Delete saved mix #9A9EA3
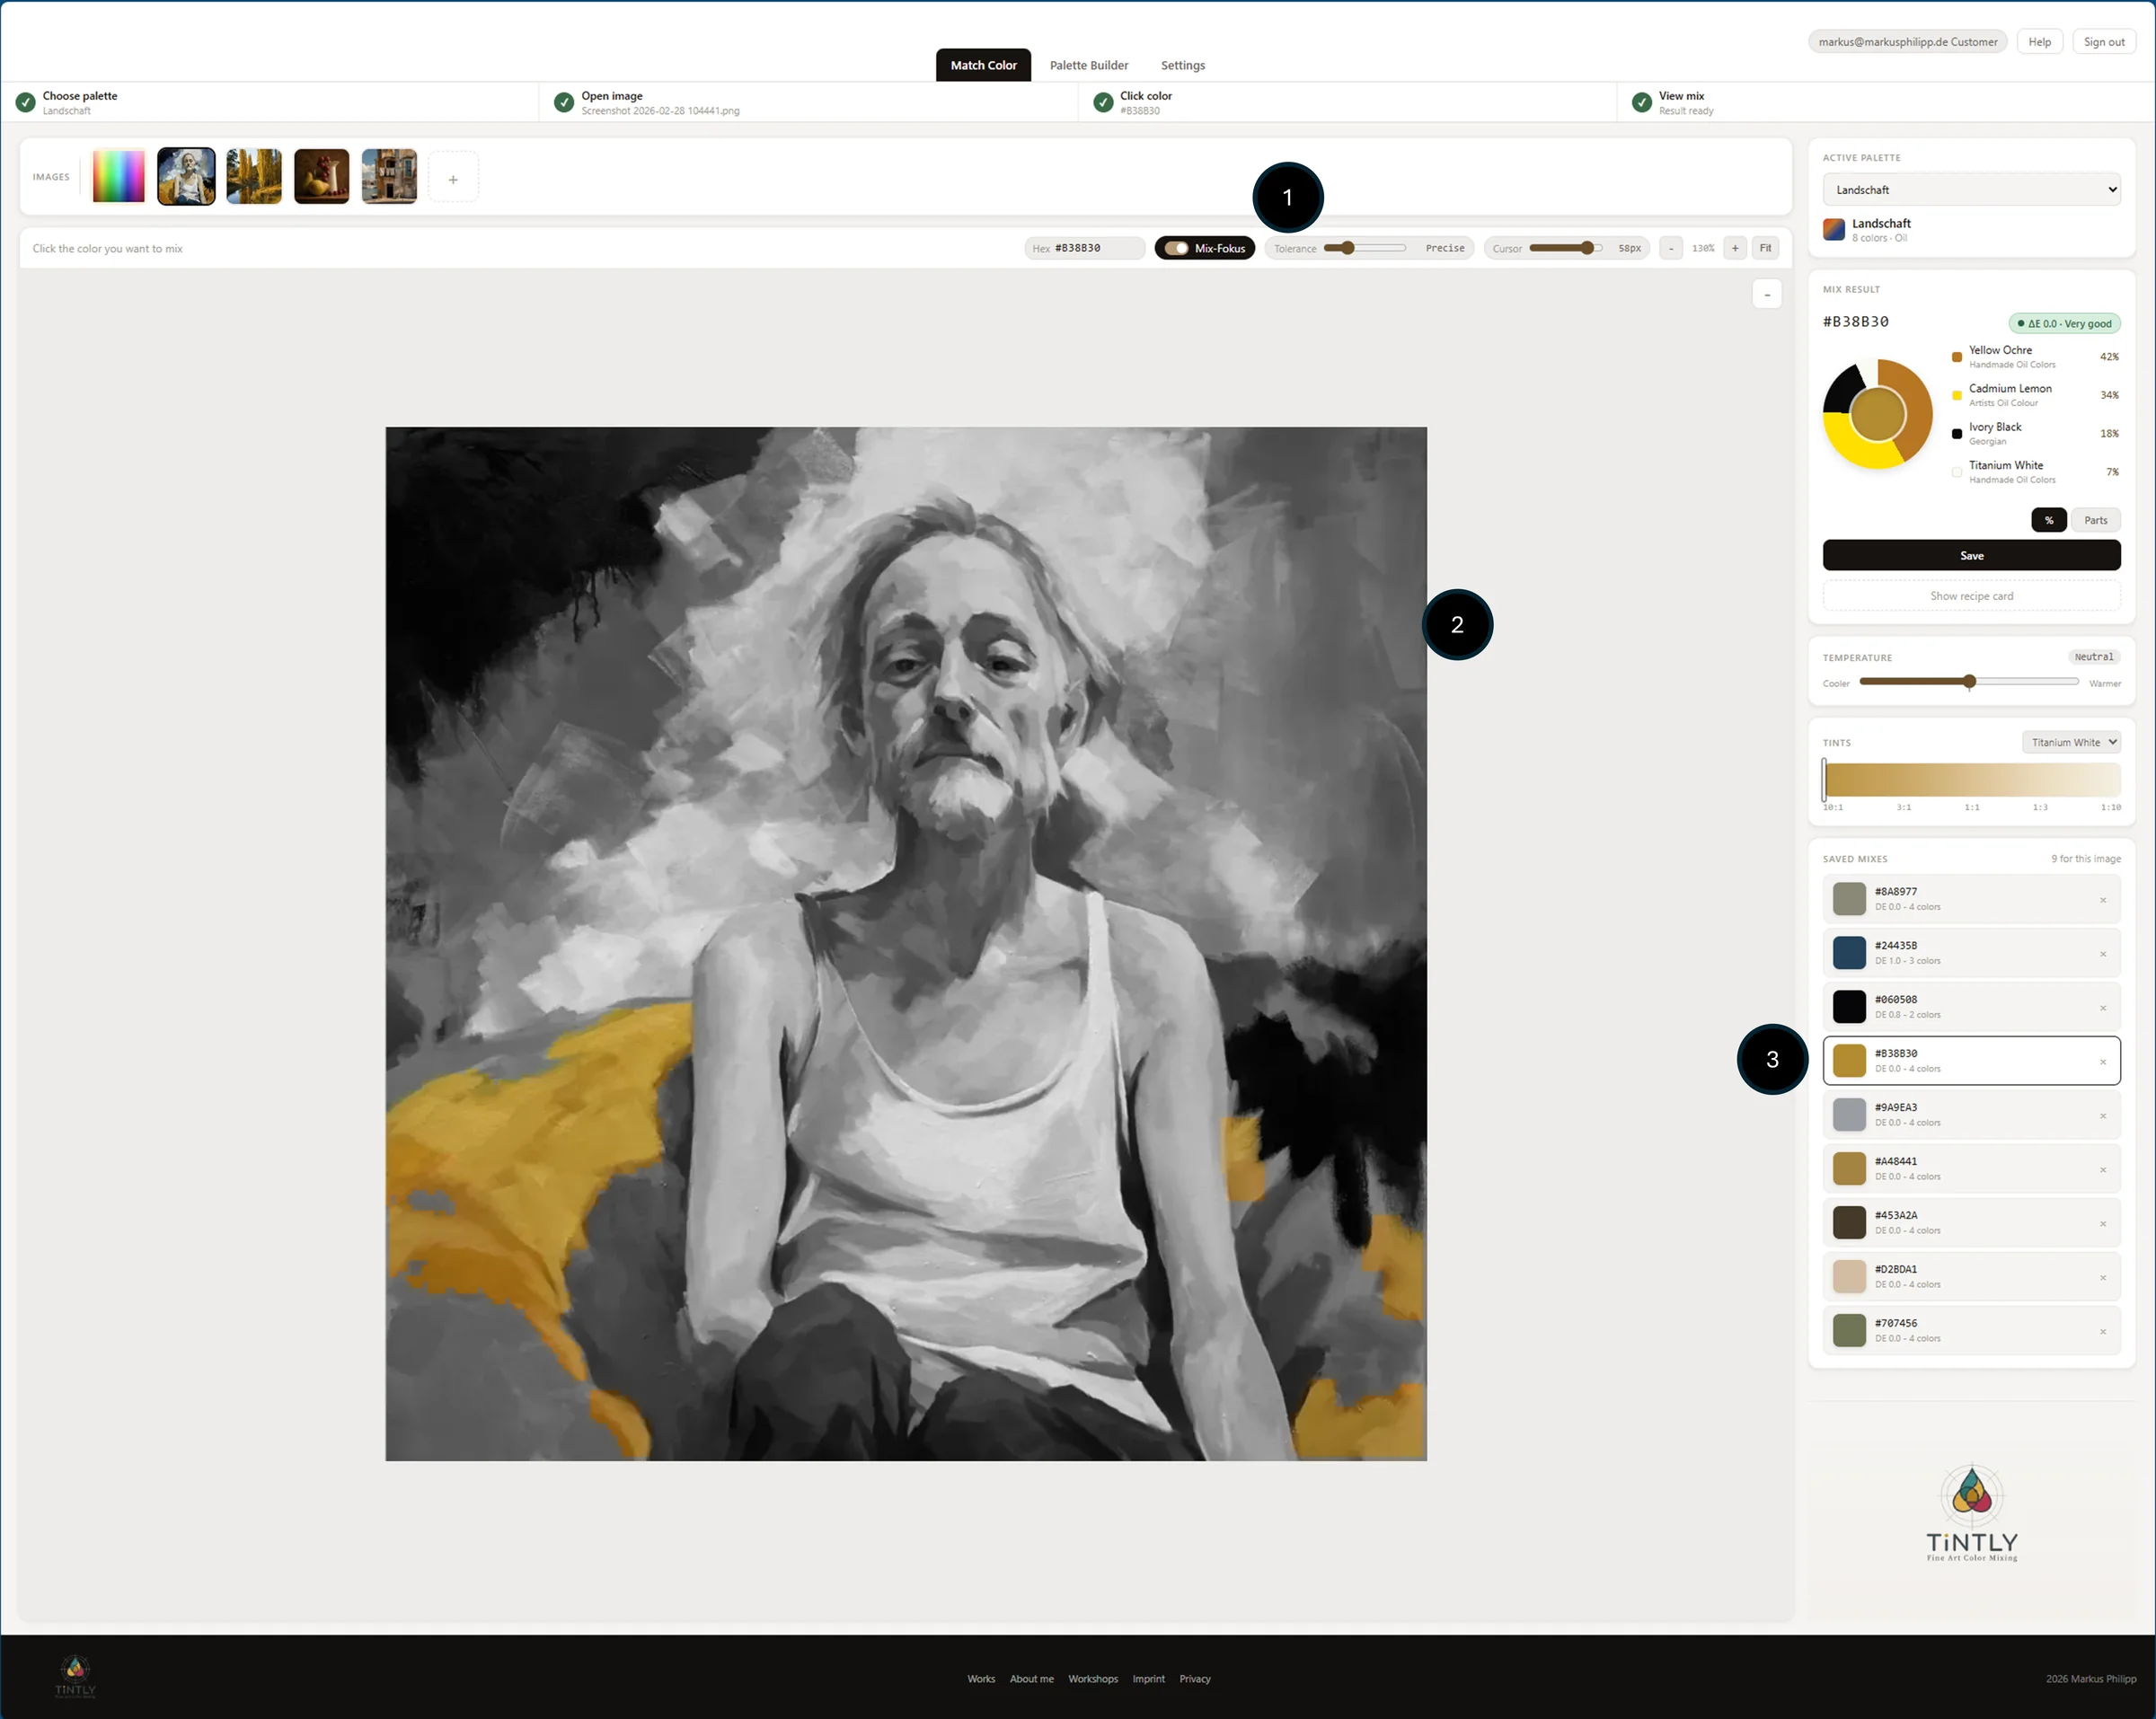 tap(2103, 1116)
